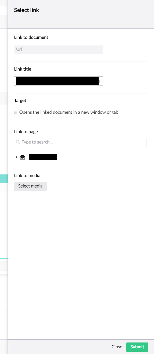Screen dimensions: 154x355
Task: Click the teal highlighted row behind the dialog
Action: (4, 179)
